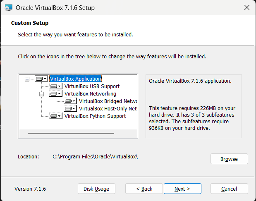Click Browse to change install location
This screenshot has width=256, height=201.
point(229,159)
